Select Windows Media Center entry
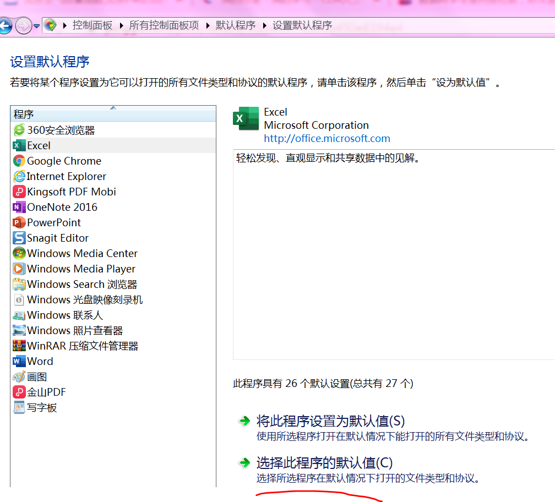Screen dimensions: 555x502 pyautogui.click(x=82, y=253)
